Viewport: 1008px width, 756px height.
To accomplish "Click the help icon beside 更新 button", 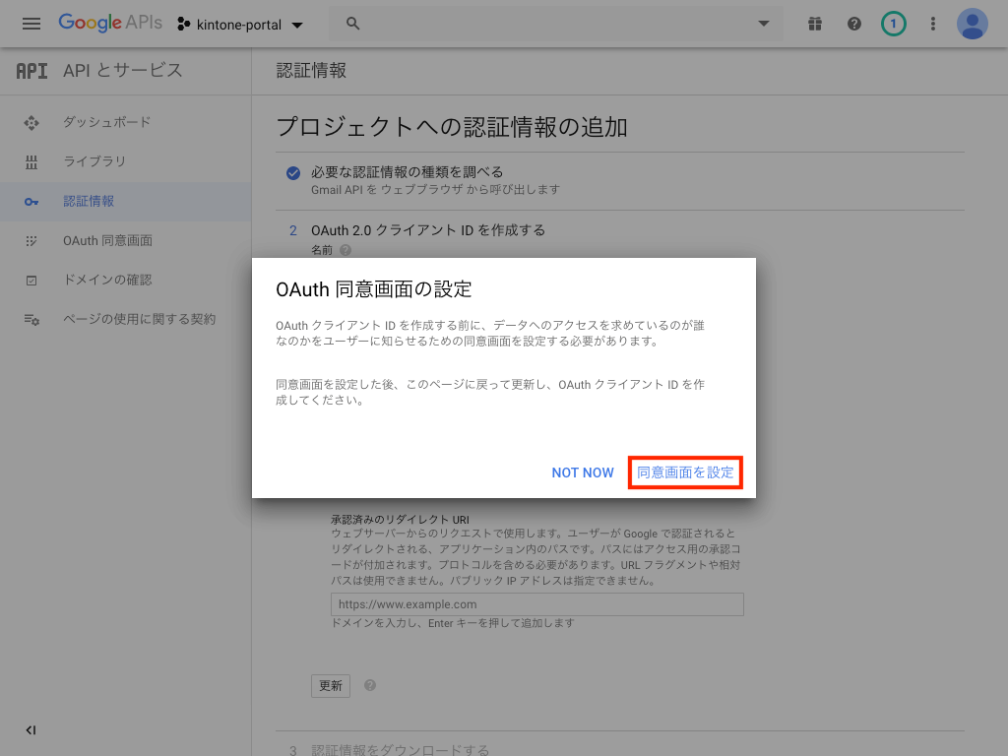I will pyautogui.click(x=370, y=685).
